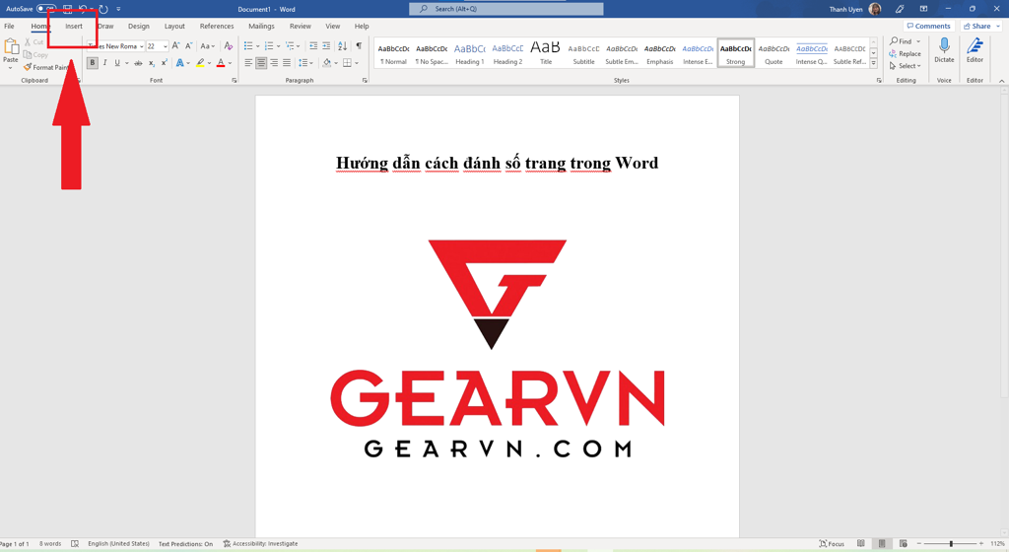The height and width of the screenshot is (552, 1009).
Task: Center the text
Action: (x=261, y=63)
